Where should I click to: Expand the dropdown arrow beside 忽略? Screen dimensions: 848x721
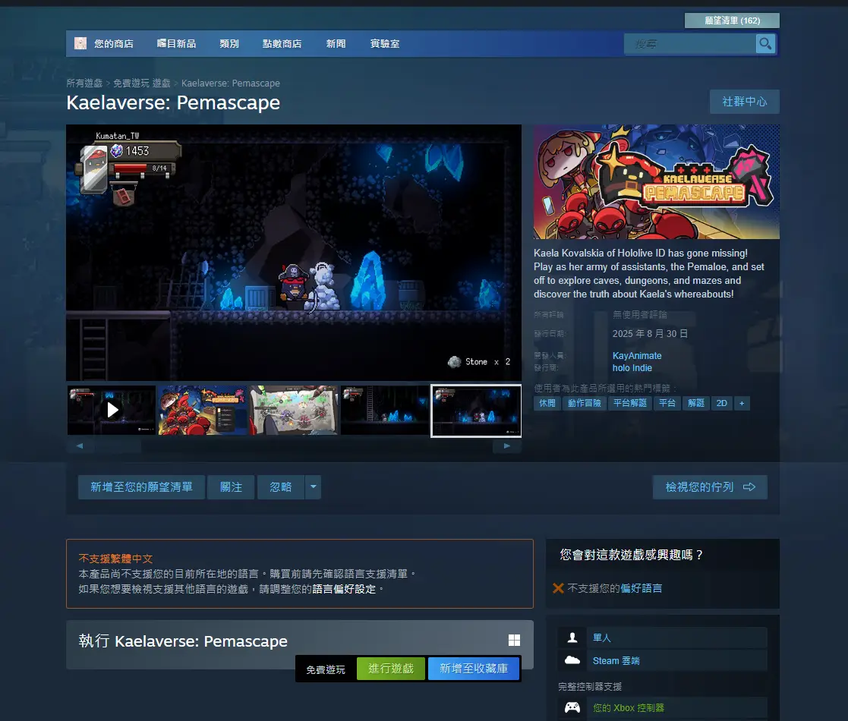tap(313, 487)
